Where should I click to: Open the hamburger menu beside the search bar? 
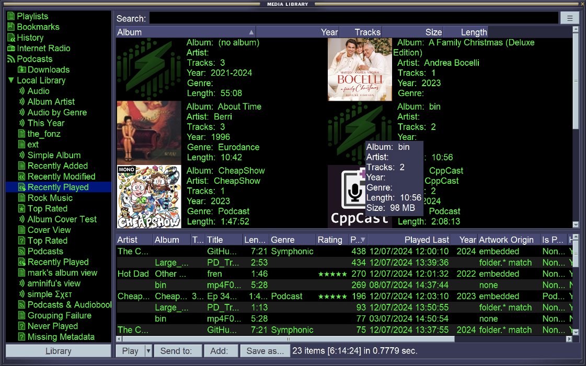pyautogui.click(x=569, y=17)
